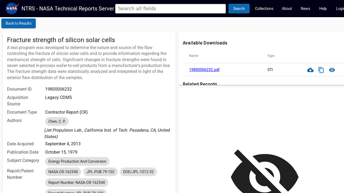This screenshot has width=344, height=193.
Task: Go to the News section
Action: [305, 9]
